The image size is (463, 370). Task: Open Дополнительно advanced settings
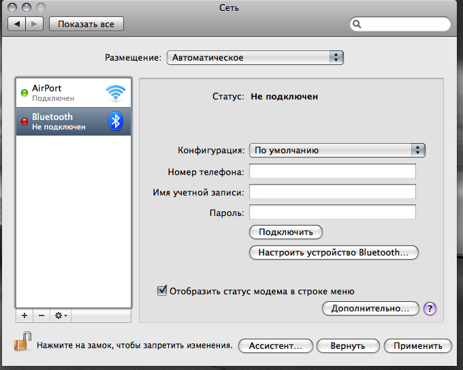coord(370,309)
